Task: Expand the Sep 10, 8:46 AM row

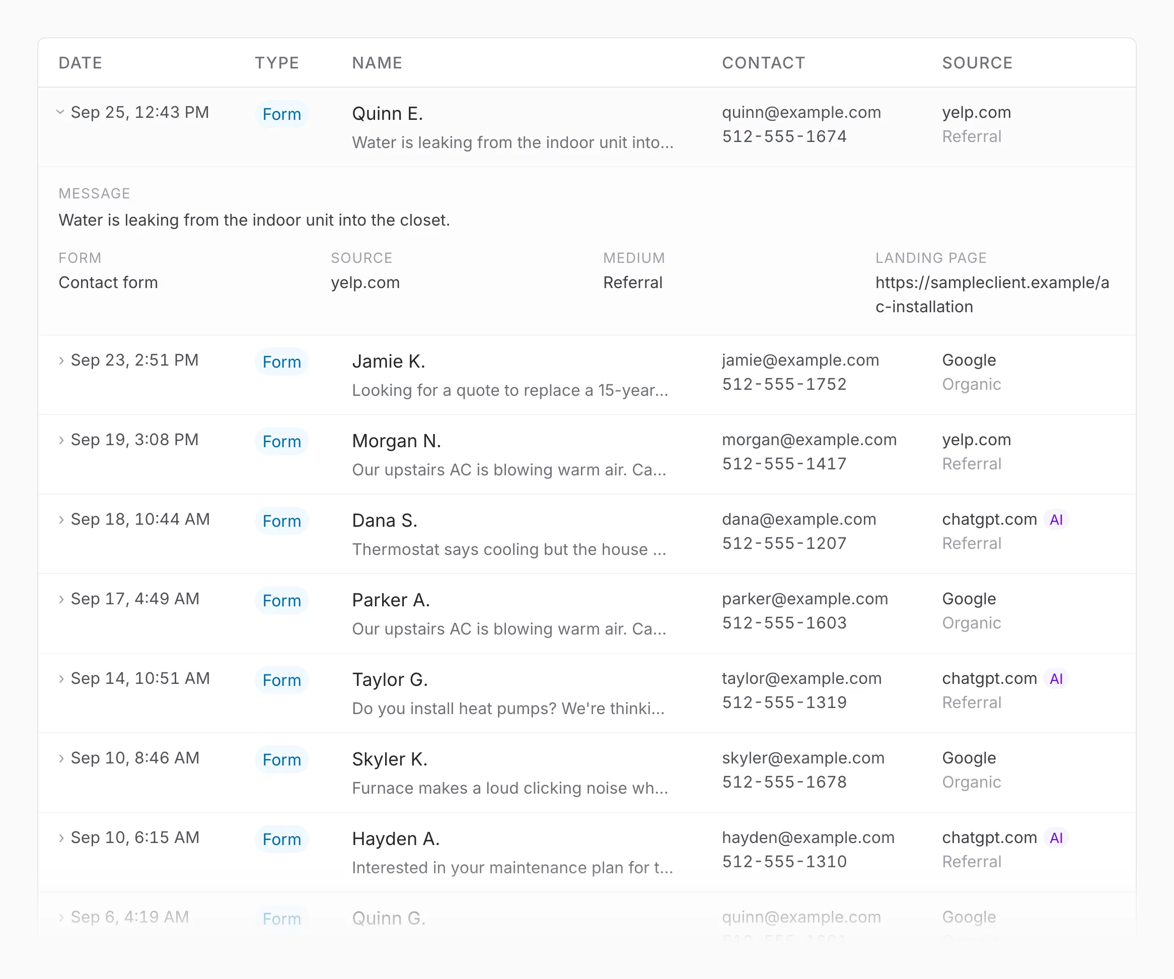Action: (x=61, y=758)
